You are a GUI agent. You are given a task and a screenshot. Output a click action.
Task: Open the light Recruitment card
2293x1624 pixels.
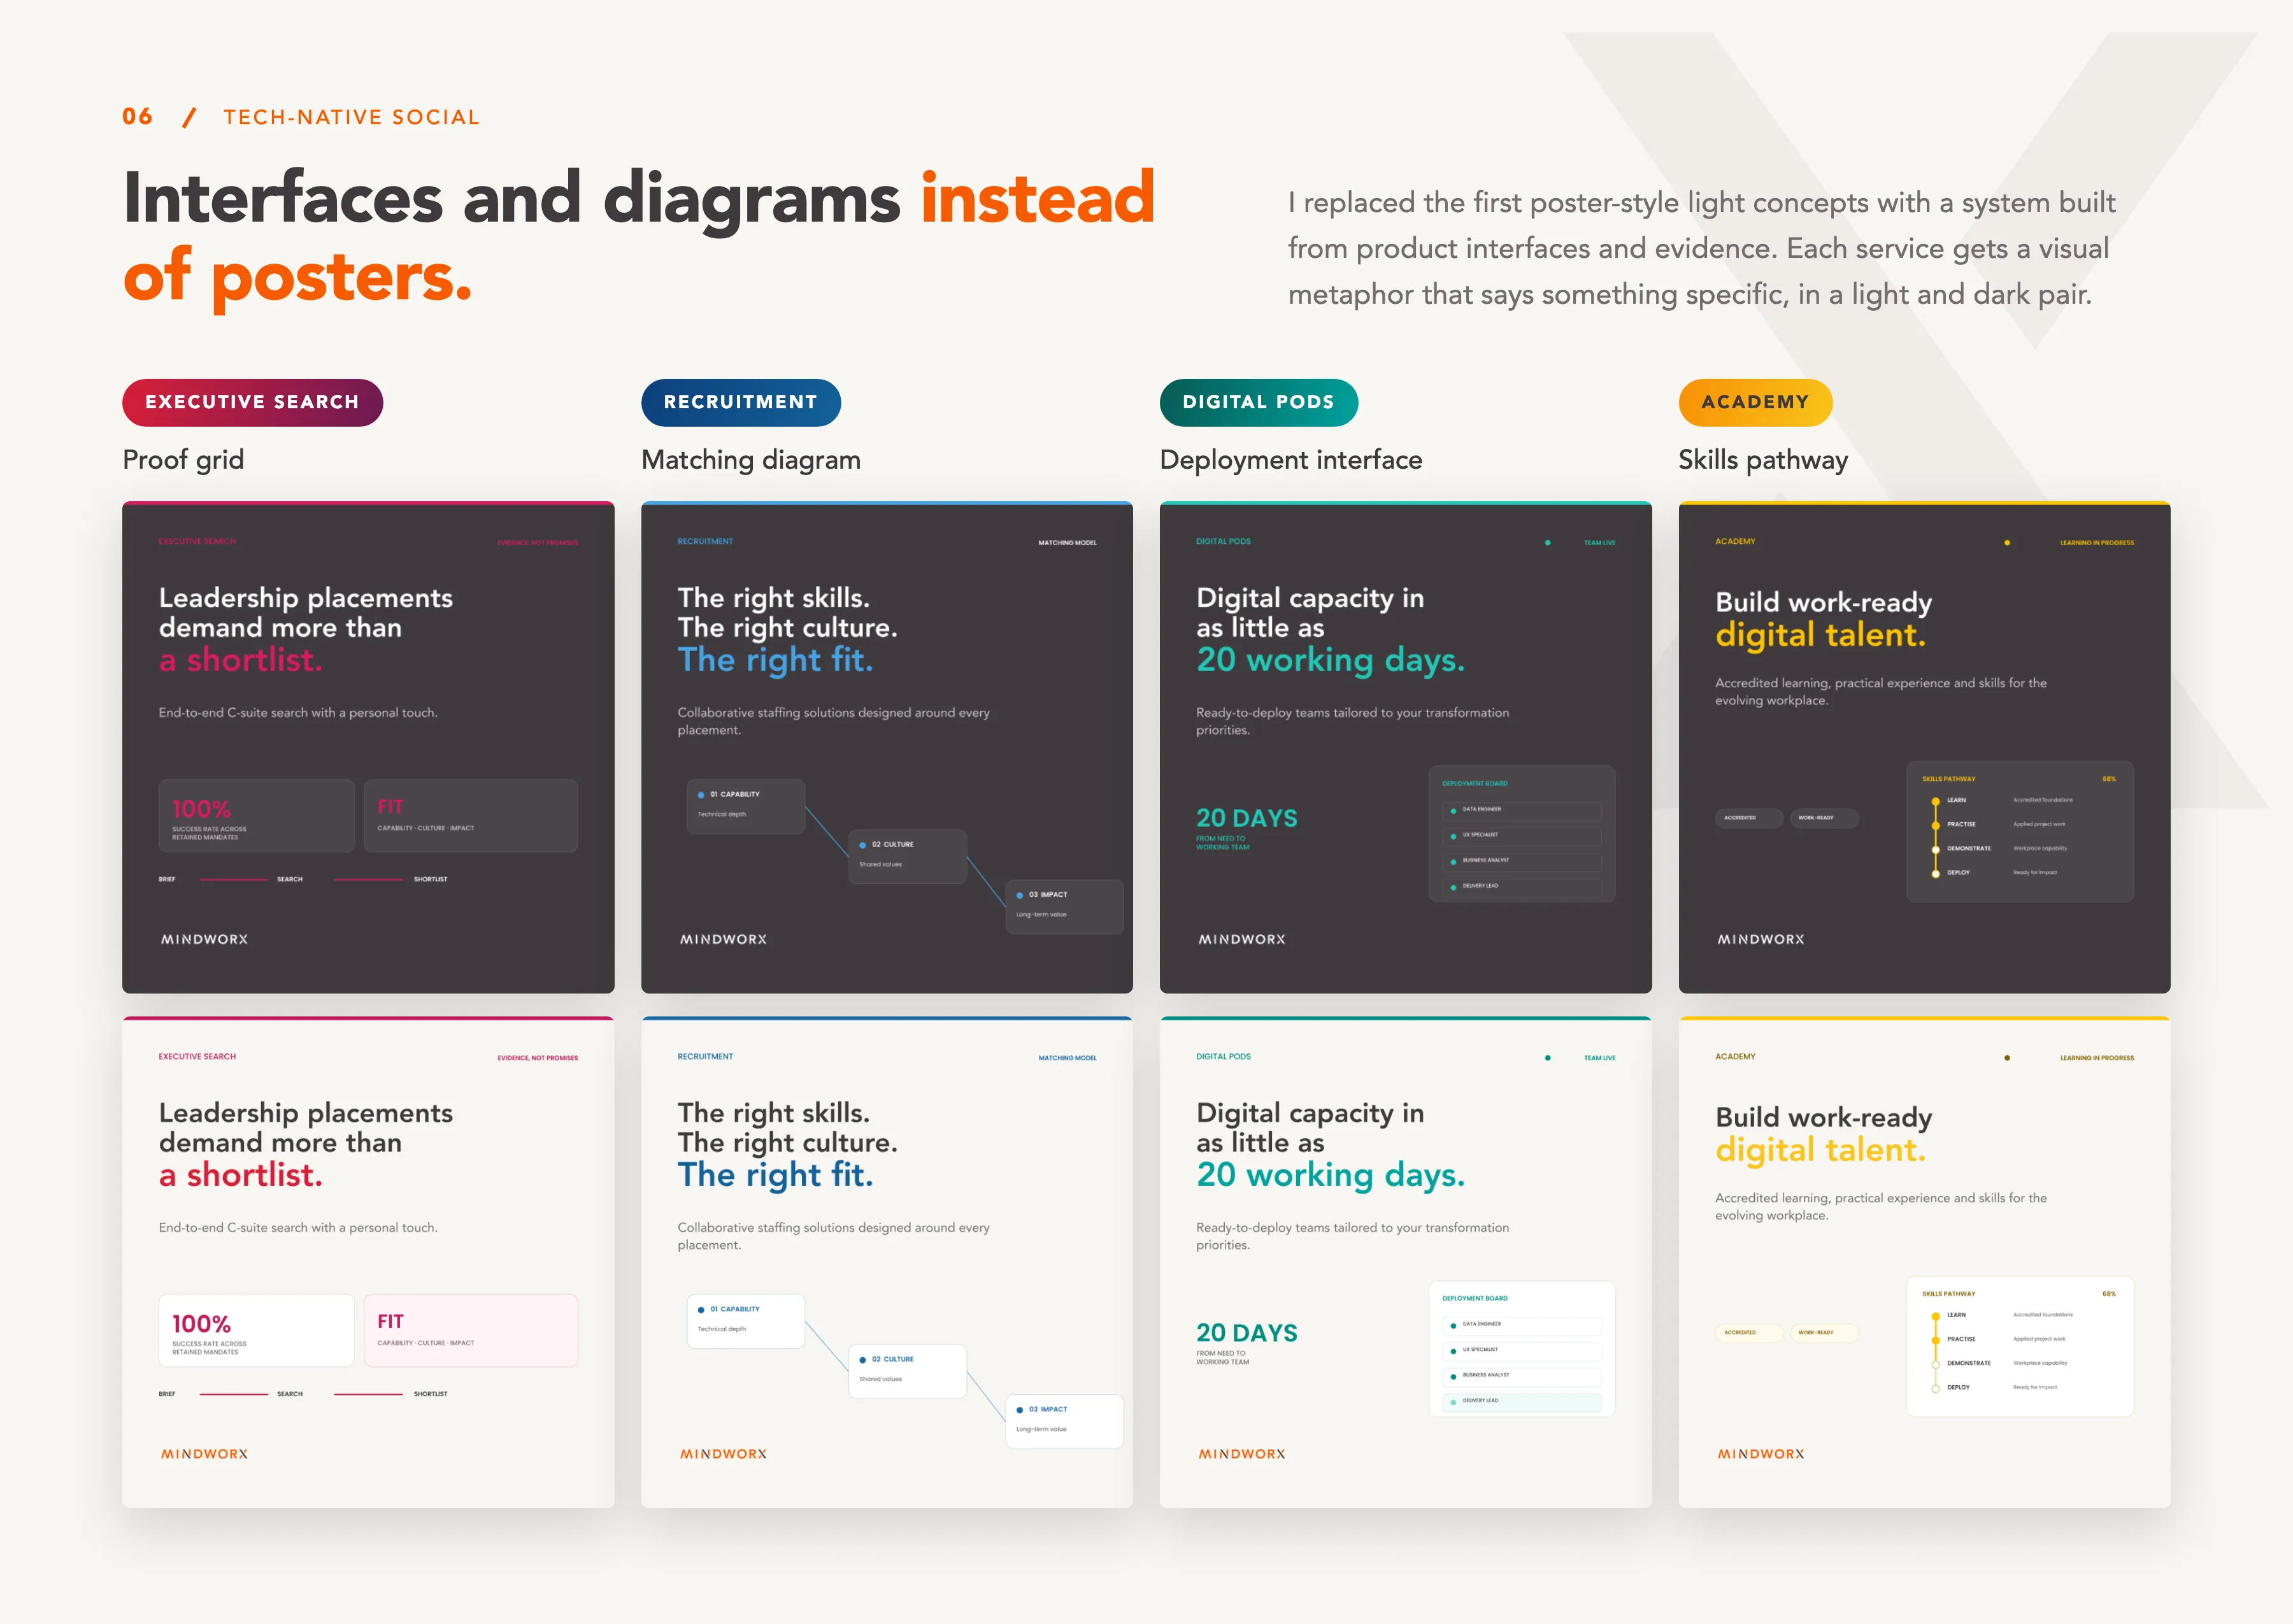887,1262
